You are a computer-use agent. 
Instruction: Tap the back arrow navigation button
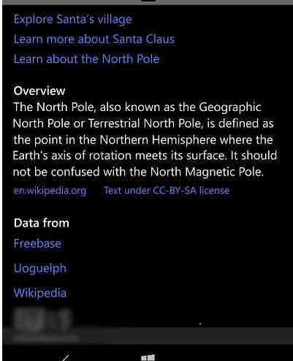click(x=65, y=358)
